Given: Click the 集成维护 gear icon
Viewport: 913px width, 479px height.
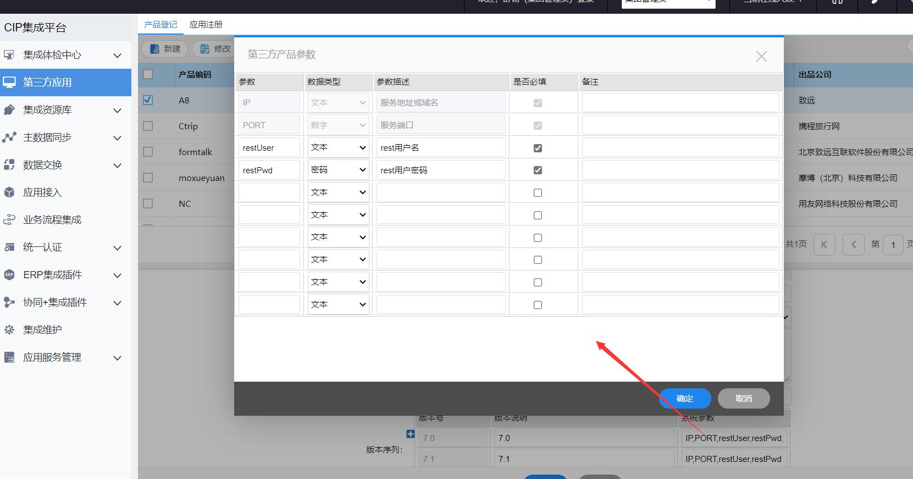Looking at the screenshot, I should [x=9, y=330].
